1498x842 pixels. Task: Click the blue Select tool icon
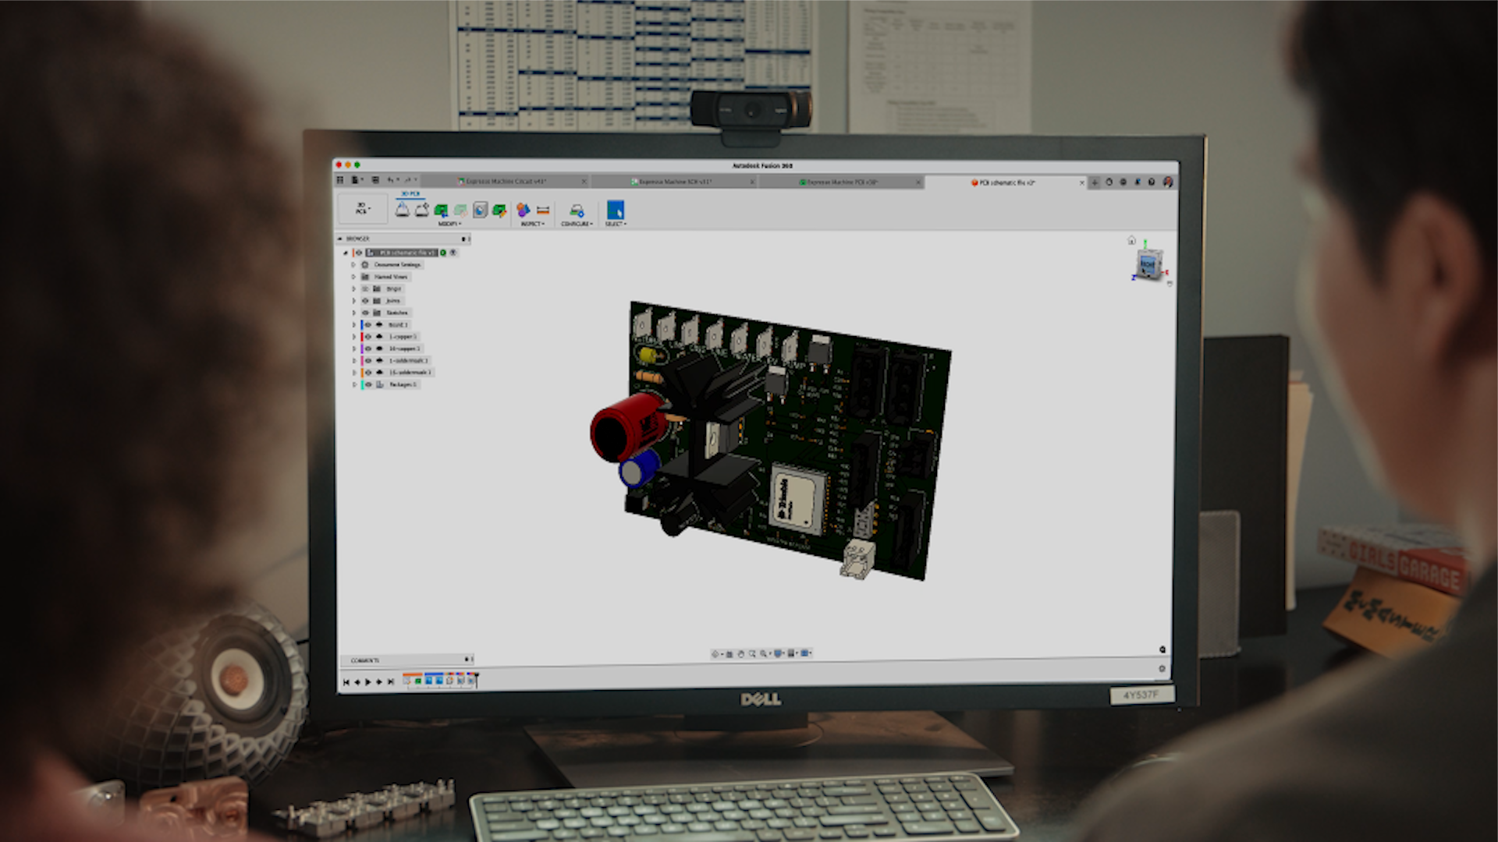click(615, 210)
